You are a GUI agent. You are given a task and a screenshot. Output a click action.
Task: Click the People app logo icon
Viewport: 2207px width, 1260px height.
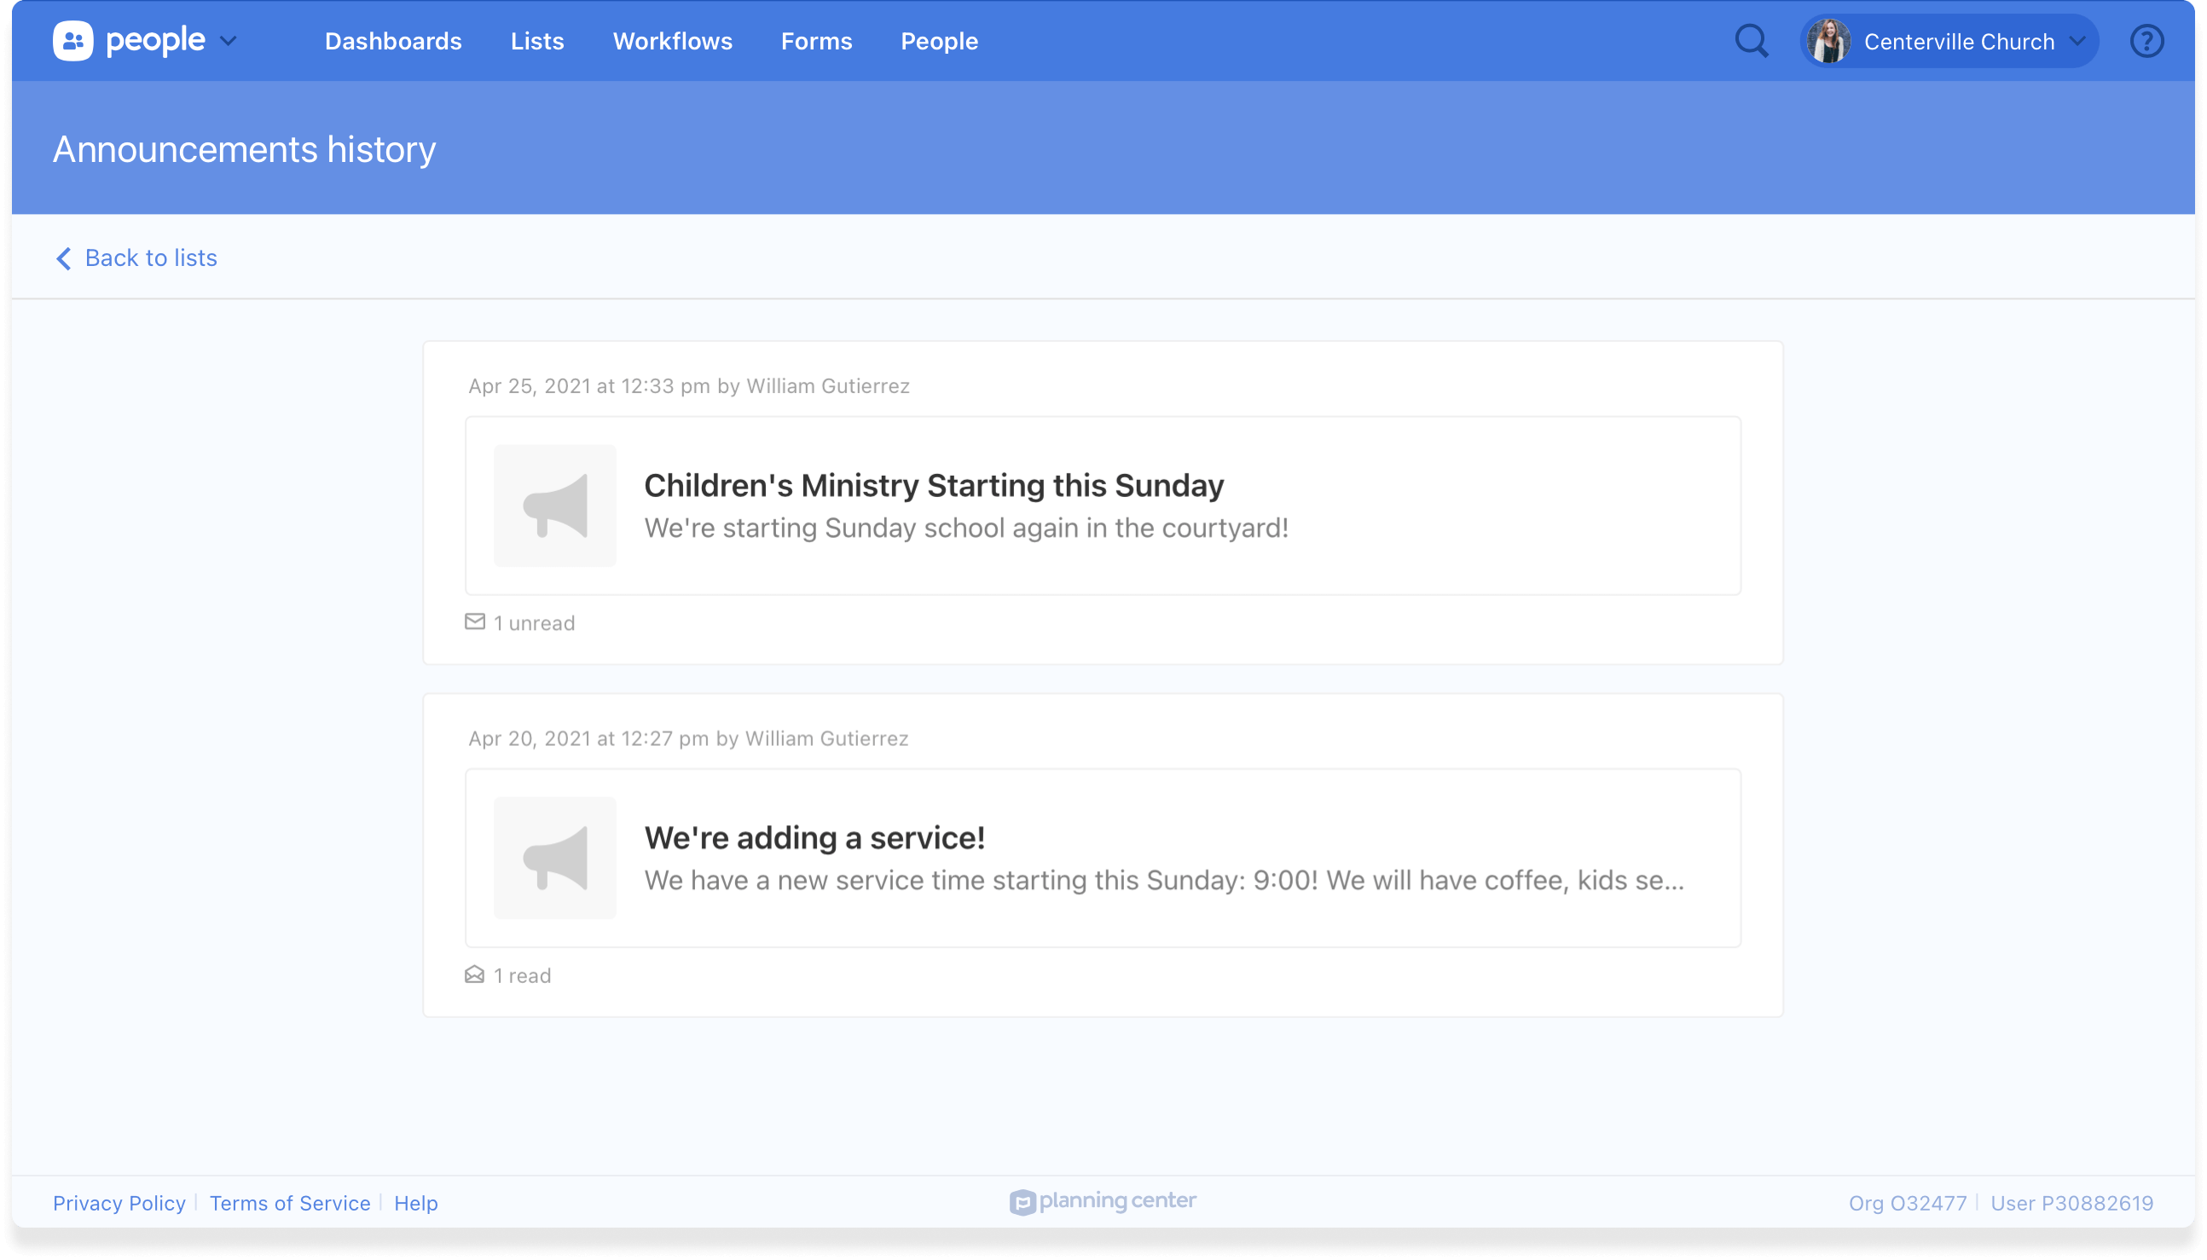point(72,41)
